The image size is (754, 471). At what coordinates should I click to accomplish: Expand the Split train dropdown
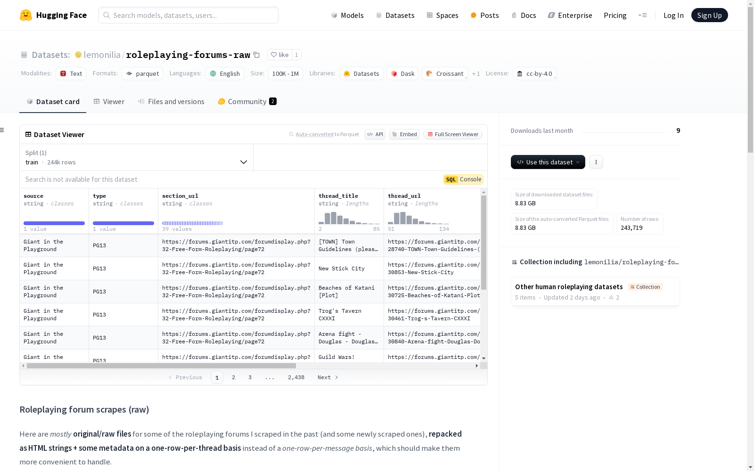(137, 157)
